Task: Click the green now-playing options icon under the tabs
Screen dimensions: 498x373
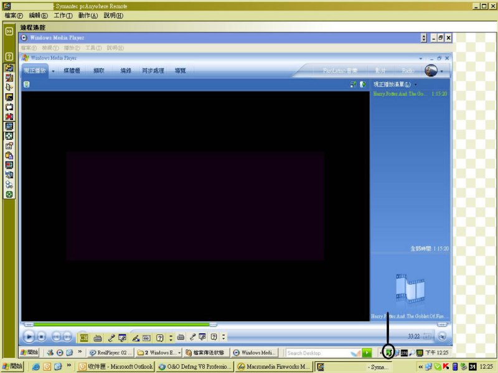Action: [27, 85]
